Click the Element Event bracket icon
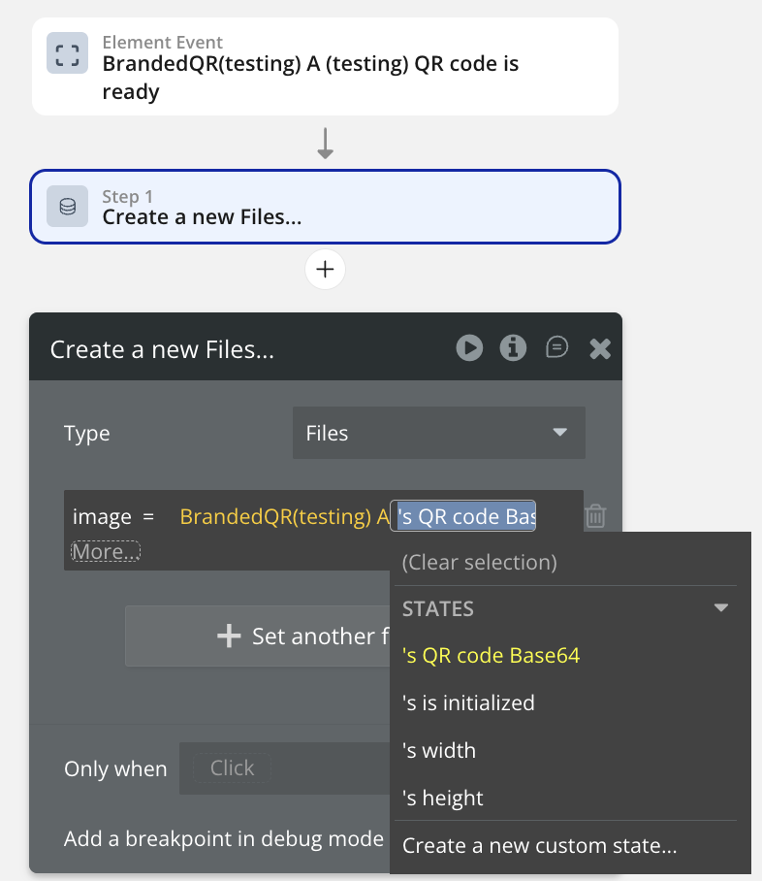Screen dimensions: 762x881 point(67,53)
